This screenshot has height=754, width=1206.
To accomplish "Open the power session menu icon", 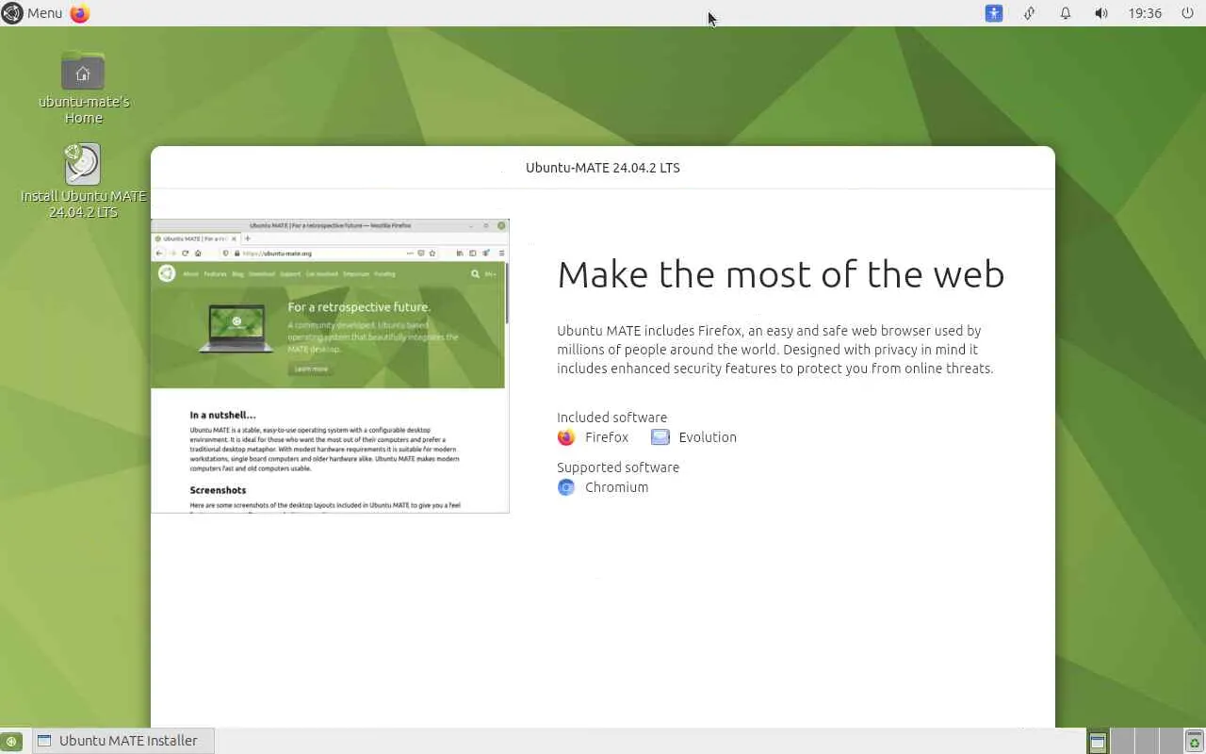I will 1187,13.
